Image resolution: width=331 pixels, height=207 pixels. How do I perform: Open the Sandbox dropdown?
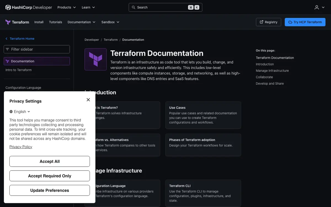pyautogui.click(x=110, y=22)
